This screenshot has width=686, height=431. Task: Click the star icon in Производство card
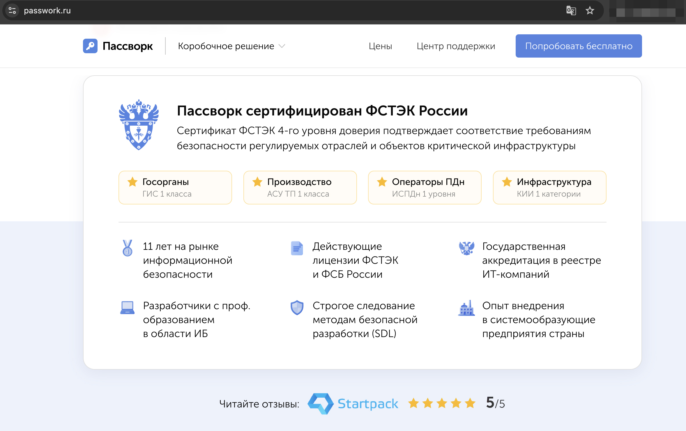(x=257, y=182)
